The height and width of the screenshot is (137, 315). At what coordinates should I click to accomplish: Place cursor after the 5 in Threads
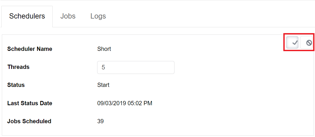tap(105, 67)
